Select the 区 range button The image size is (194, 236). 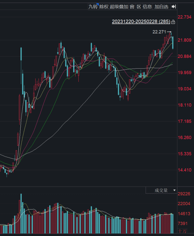point(139,7)
